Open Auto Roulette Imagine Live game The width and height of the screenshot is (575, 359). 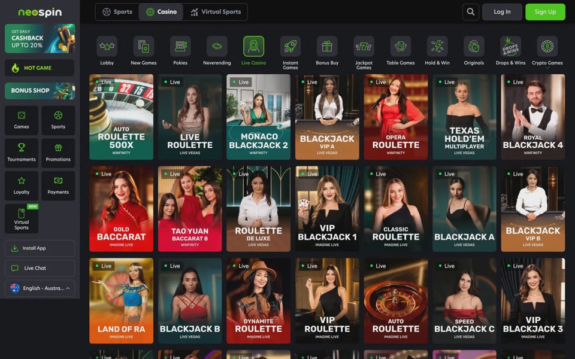[396, 301]
